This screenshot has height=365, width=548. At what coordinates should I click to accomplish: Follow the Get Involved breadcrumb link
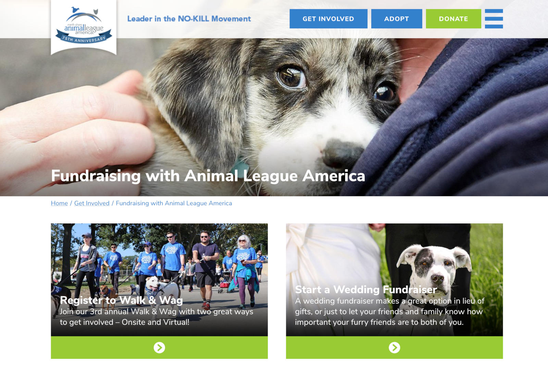92,203
